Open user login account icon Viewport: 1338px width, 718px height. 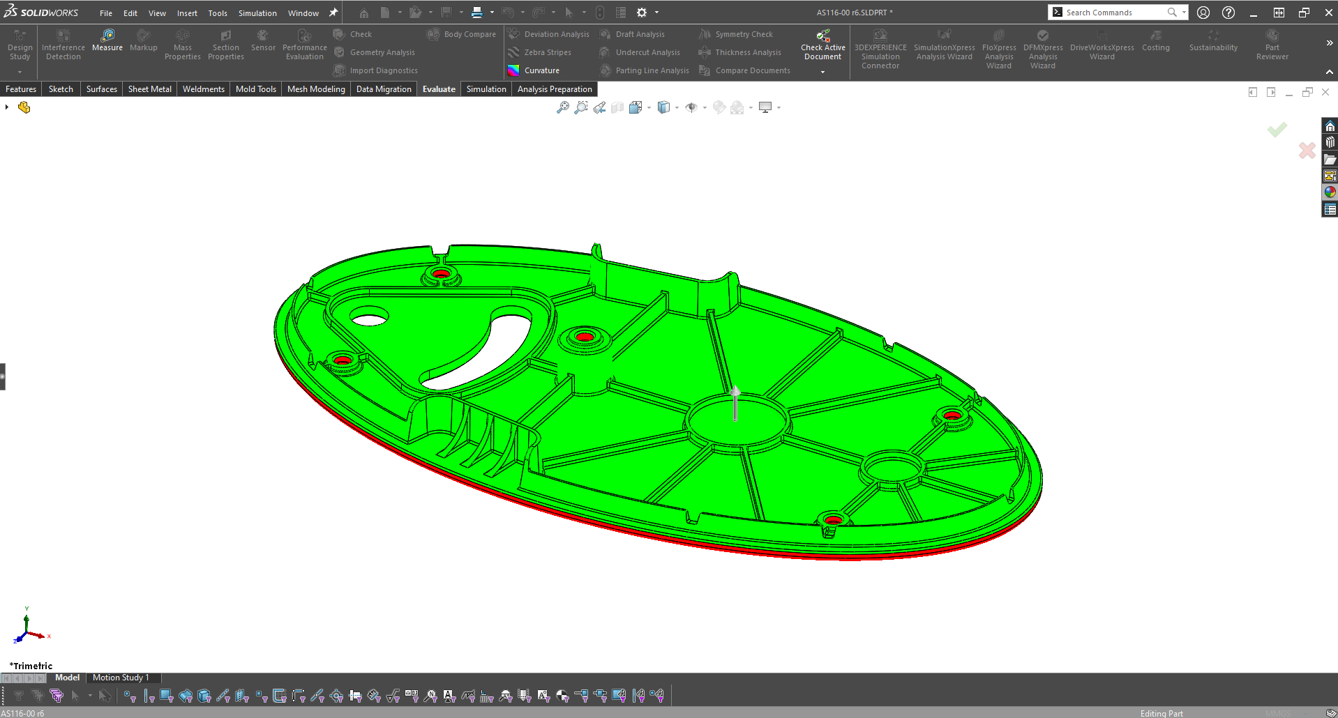(1203, 13)
